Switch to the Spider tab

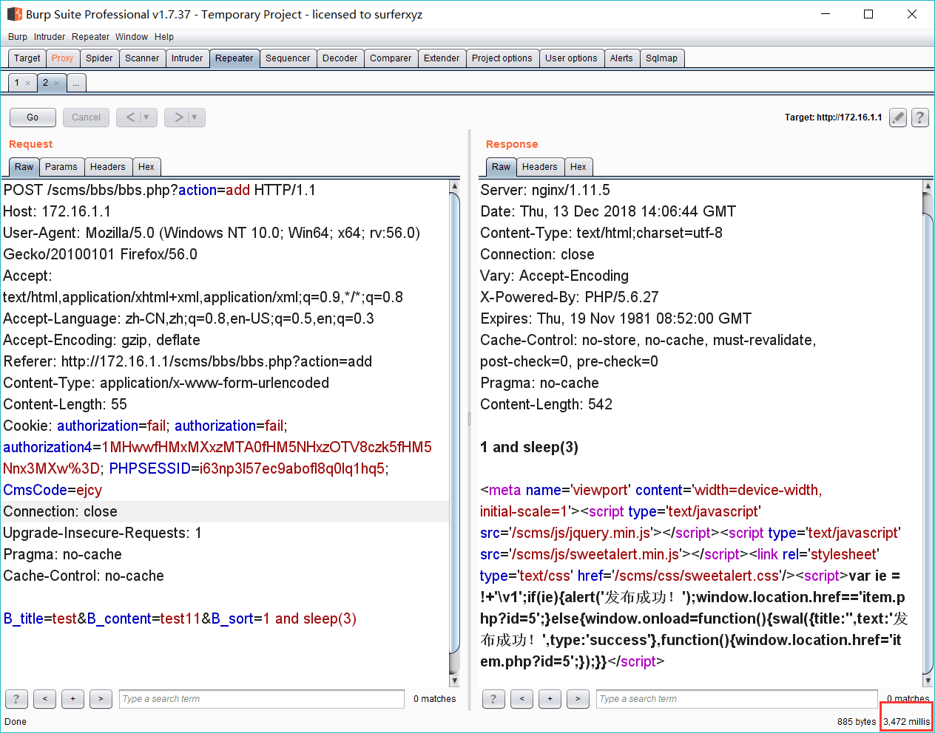[99, 58]
